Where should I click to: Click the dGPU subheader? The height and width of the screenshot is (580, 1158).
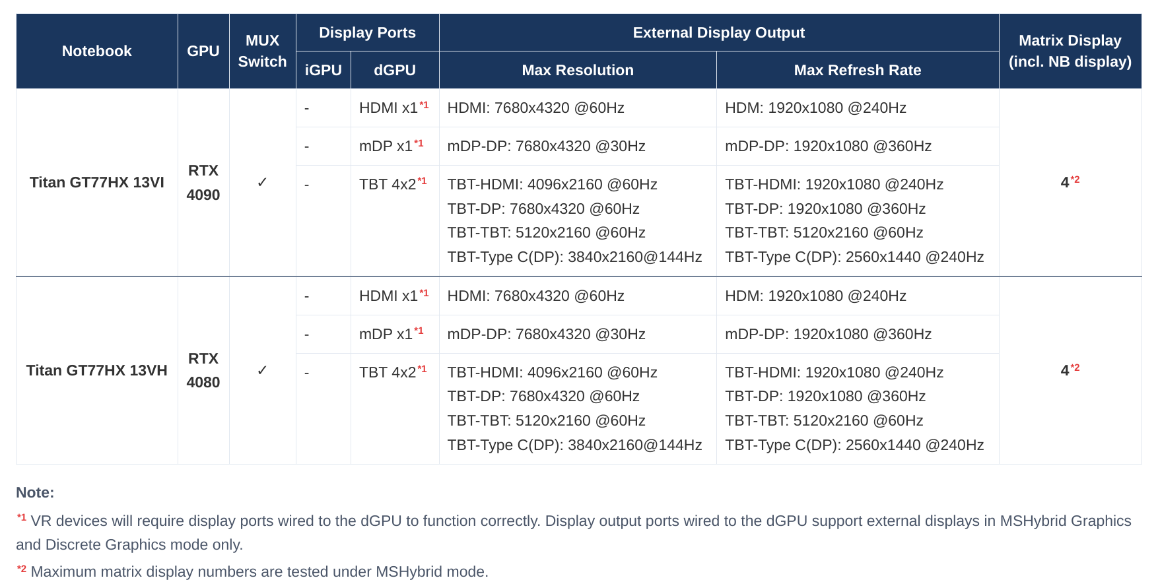[395, 70]
